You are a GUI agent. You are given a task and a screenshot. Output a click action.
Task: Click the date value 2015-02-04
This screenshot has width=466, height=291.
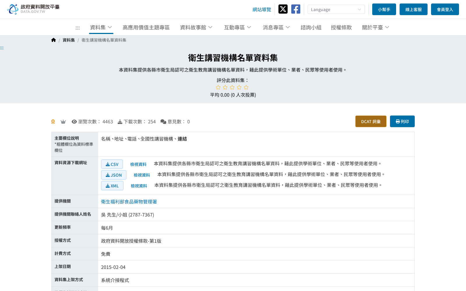tap(113, 267)
